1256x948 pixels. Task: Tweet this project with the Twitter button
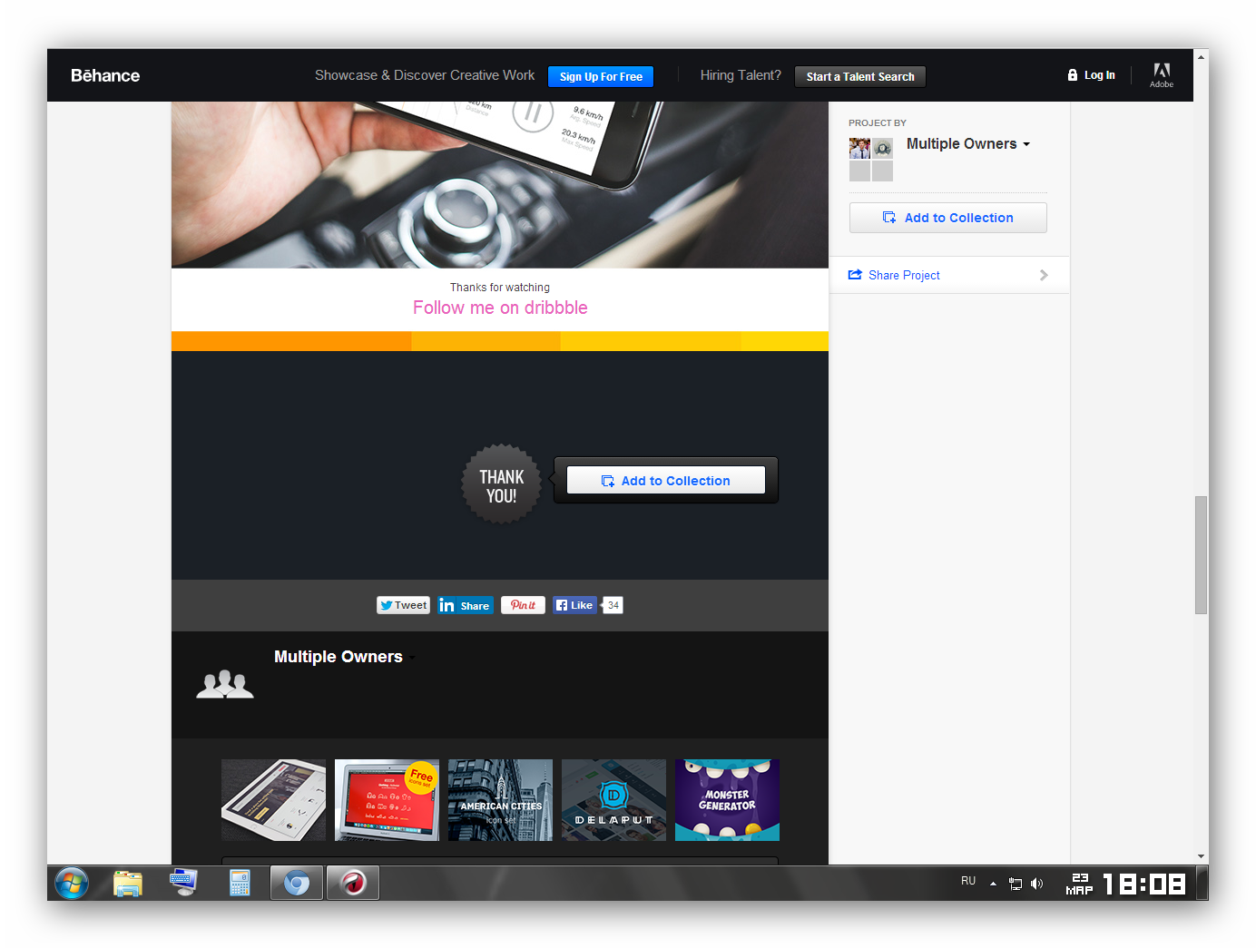[403, 605]
